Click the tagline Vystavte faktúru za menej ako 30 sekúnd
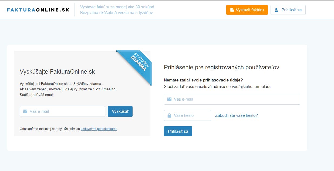This screenshot has width=334, height=171. click(x=118, y=7)
